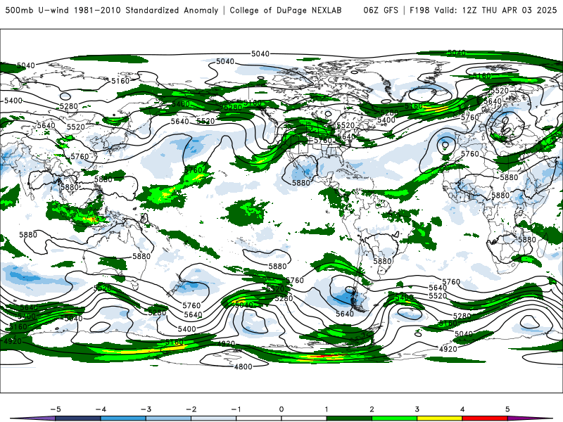Image resolution: width=563 pixels, height=422 pixels.
Task: Click the pale blue -2 to -1 colorbar segment
Action: click(x=214, y=418)
